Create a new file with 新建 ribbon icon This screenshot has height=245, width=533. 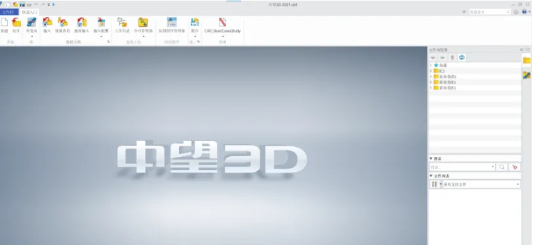(5, 23)
